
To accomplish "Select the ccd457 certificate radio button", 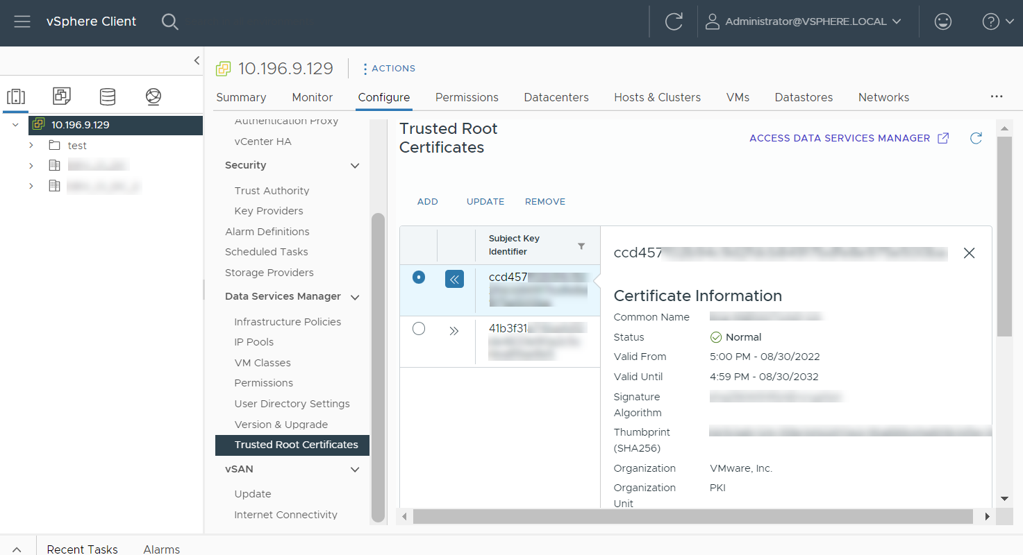I will (419, 277).
